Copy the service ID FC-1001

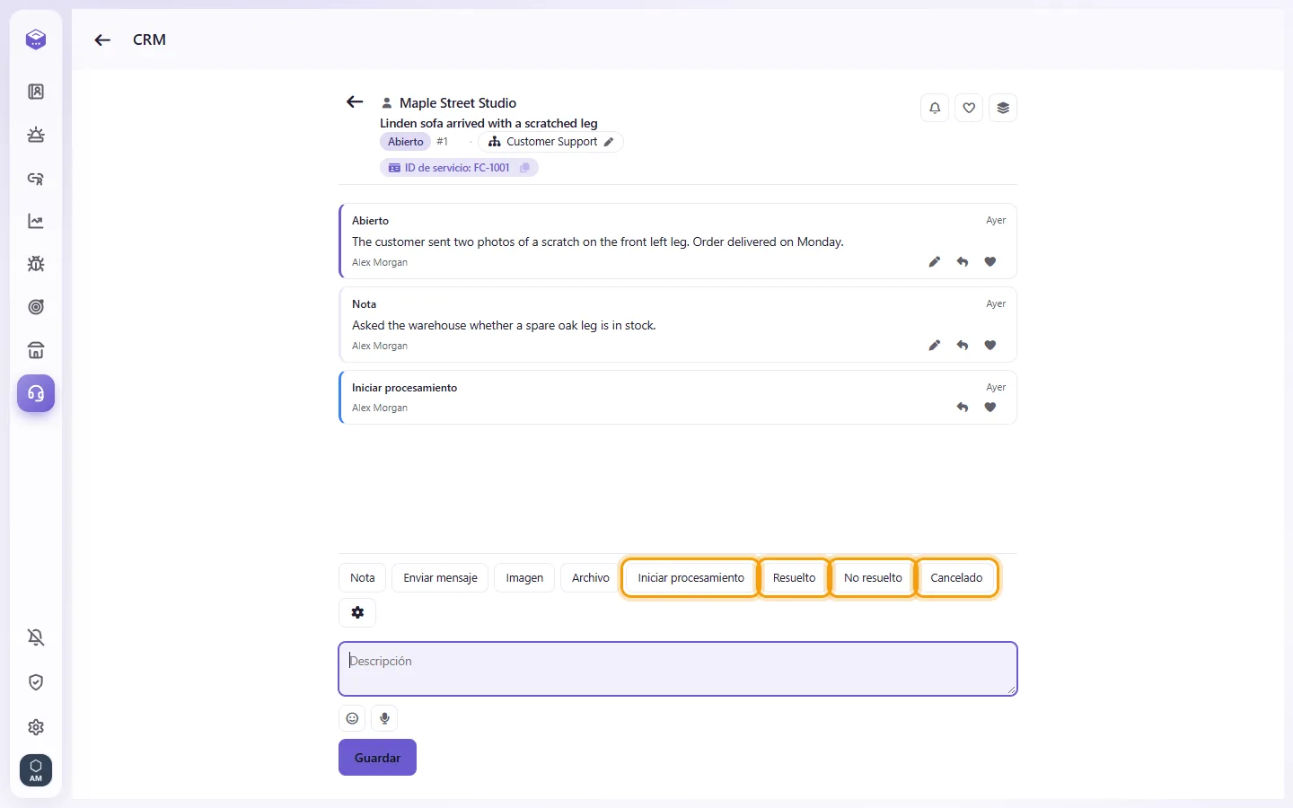[x=525, y=168]
